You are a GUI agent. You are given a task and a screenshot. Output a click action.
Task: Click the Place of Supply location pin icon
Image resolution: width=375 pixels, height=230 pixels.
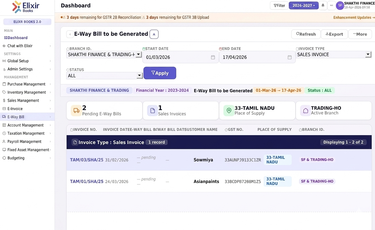point(229,110)
